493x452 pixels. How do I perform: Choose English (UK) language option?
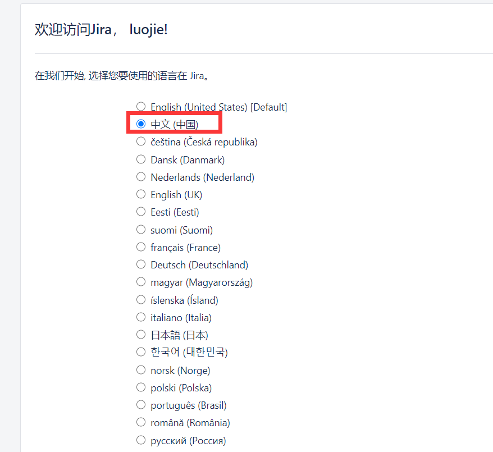(141, 194)
